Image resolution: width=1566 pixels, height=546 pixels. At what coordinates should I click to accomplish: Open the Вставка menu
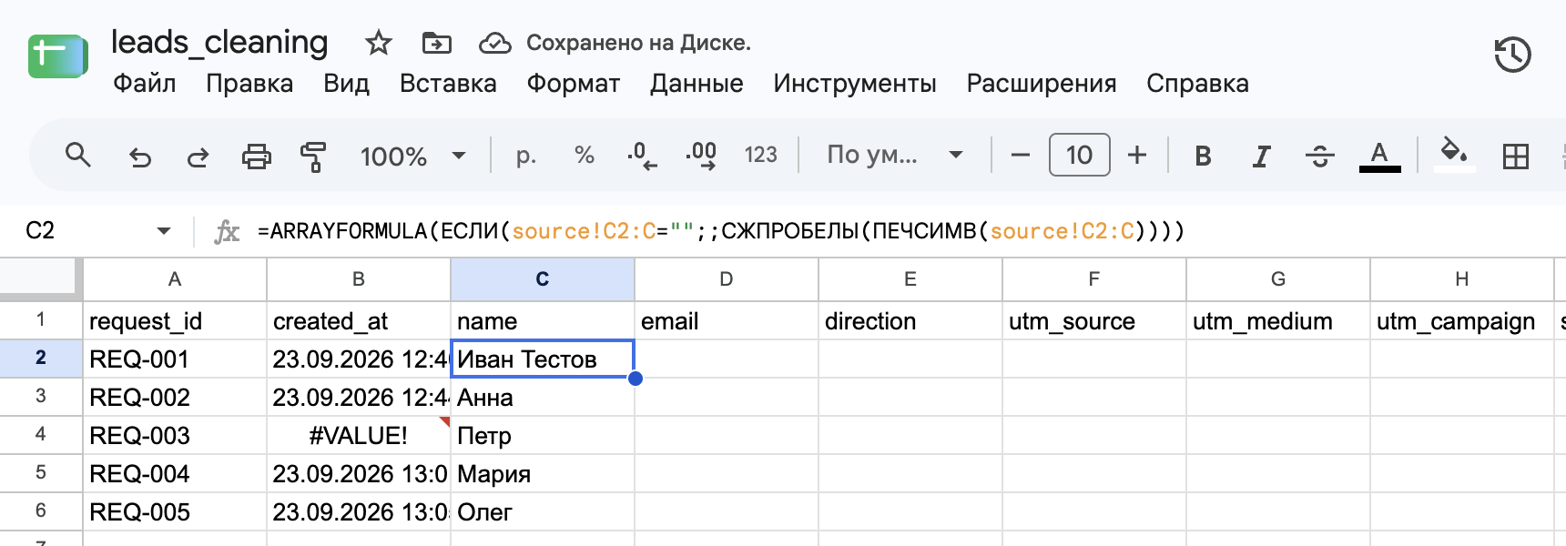click(x=448, y=84)
